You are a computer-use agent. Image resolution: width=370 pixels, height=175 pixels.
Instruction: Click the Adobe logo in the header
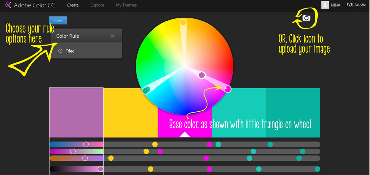(x=356, y=5)
